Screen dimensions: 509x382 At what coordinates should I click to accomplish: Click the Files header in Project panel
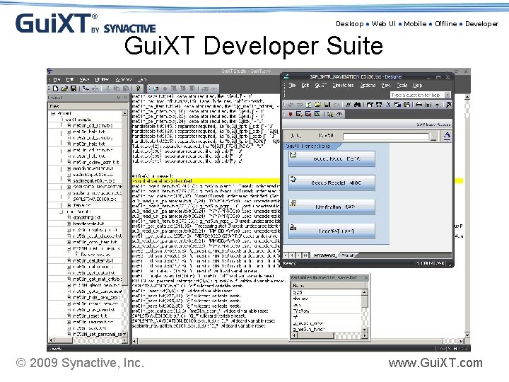88,106
